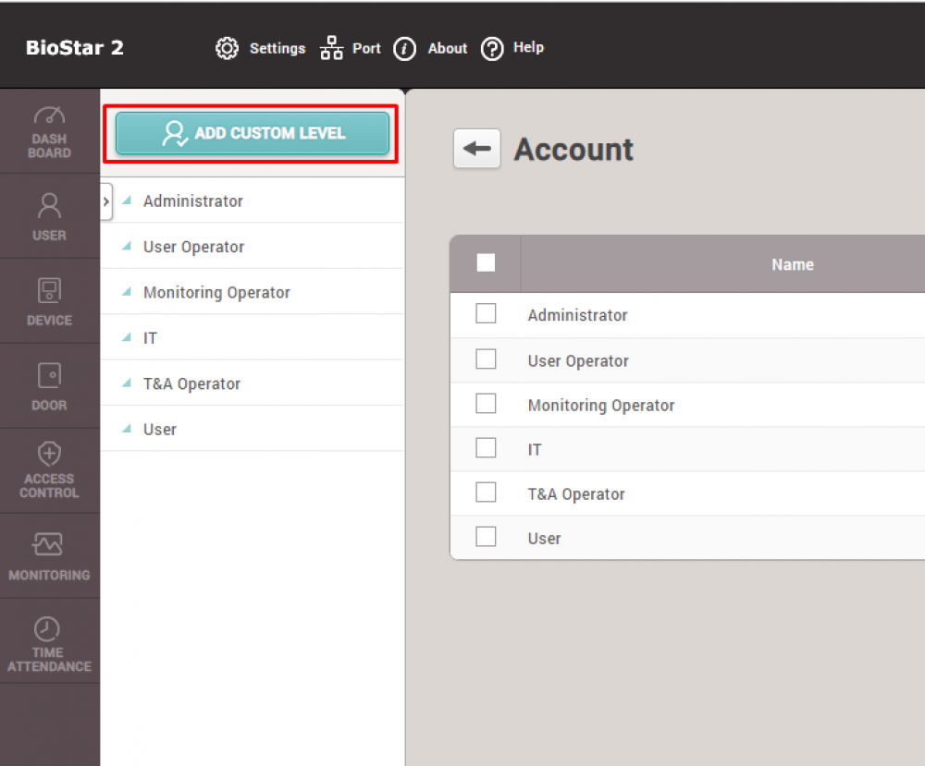Screen dimensions: 925x766
Task: Open the Port menu item
Action: click(x=351, y=48)
